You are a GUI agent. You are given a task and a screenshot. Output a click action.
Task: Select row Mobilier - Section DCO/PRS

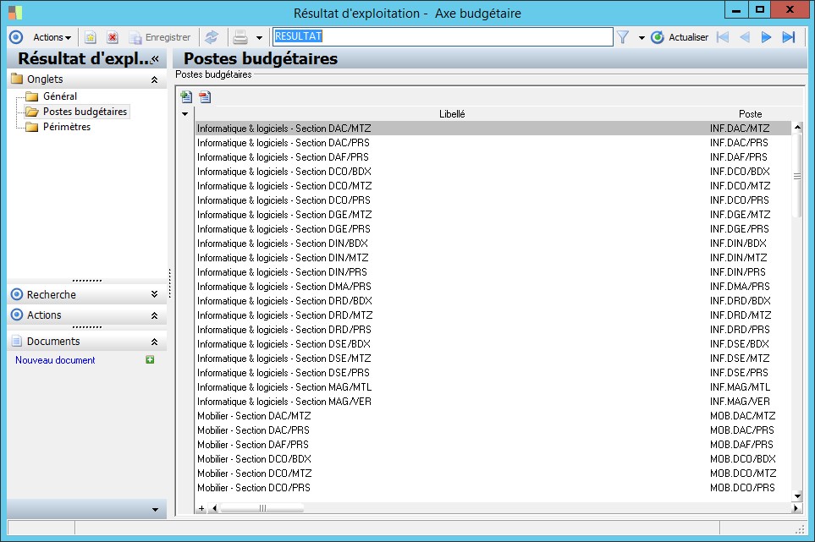pos(493,488)
